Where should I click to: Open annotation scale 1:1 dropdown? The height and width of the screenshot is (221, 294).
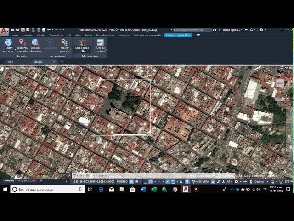click(230, 182)
